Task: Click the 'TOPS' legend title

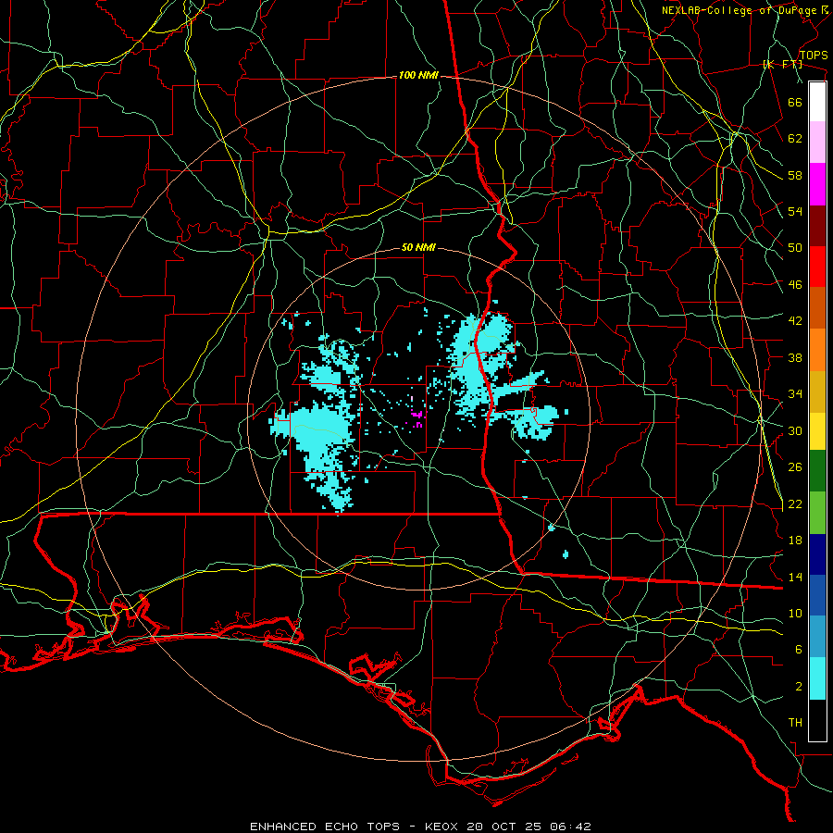Action: (814, 56)
